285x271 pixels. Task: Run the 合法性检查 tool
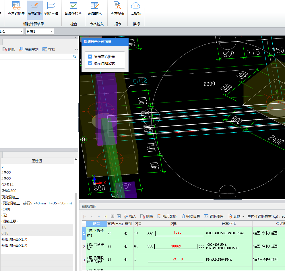[73, 9]
